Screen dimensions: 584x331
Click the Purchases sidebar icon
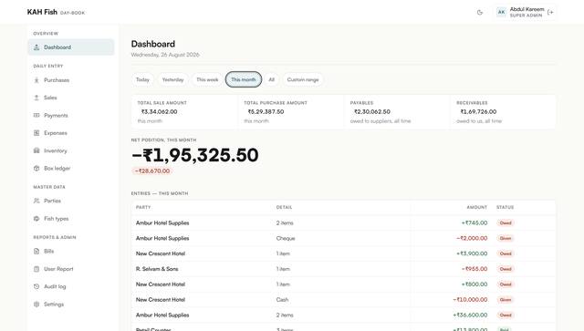[x=36, y=80]
